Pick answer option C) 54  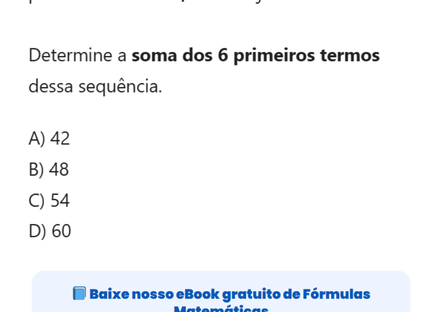point(49,201)
